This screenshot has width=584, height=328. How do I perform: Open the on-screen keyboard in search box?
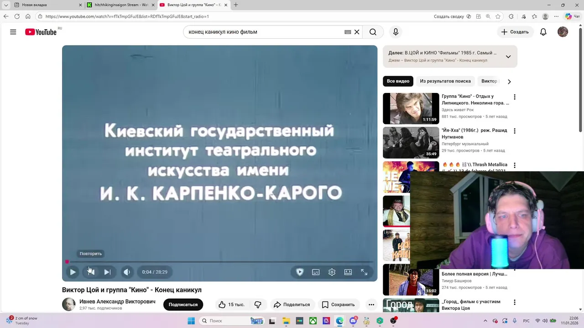(348, 32)
